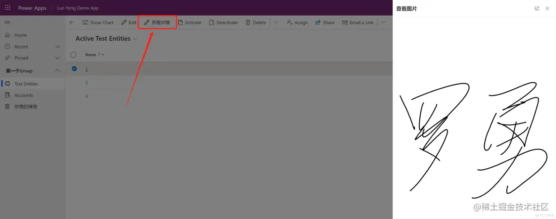Click the Assign command

point(298,23)
